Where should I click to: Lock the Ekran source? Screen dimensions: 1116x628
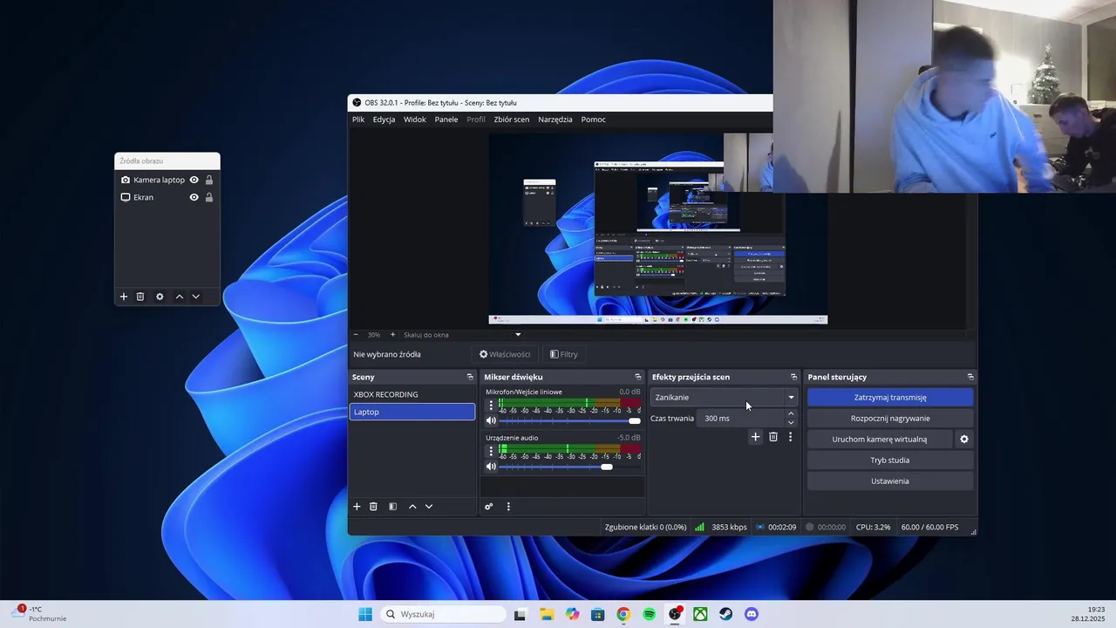pos(209,197)
